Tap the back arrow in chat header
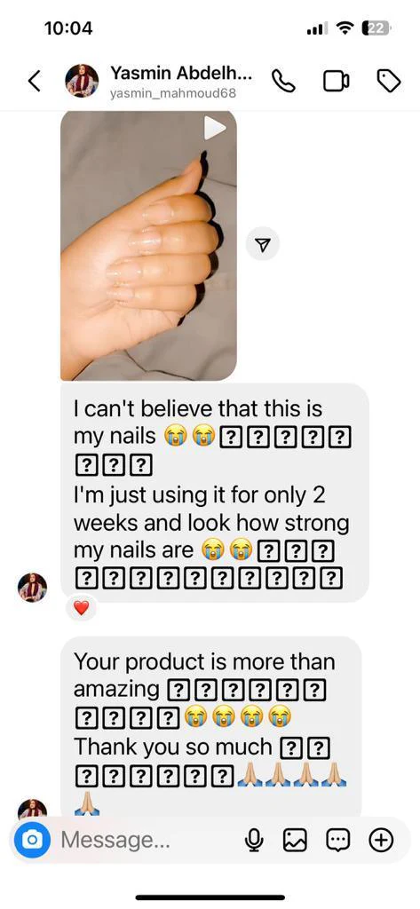 pos(35,81)
